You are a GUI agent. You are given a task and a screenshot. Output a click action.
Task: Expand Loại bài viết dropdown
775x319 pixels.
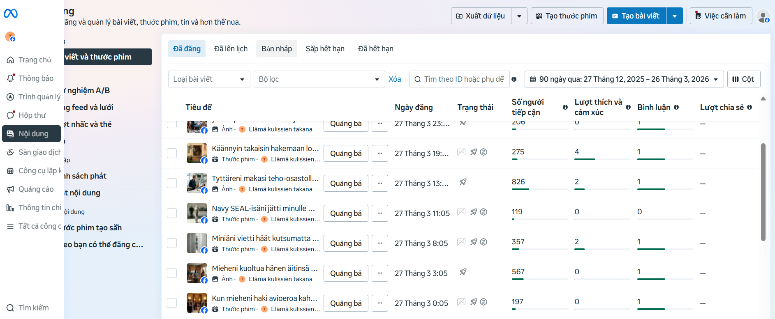[x=209, y=79]
